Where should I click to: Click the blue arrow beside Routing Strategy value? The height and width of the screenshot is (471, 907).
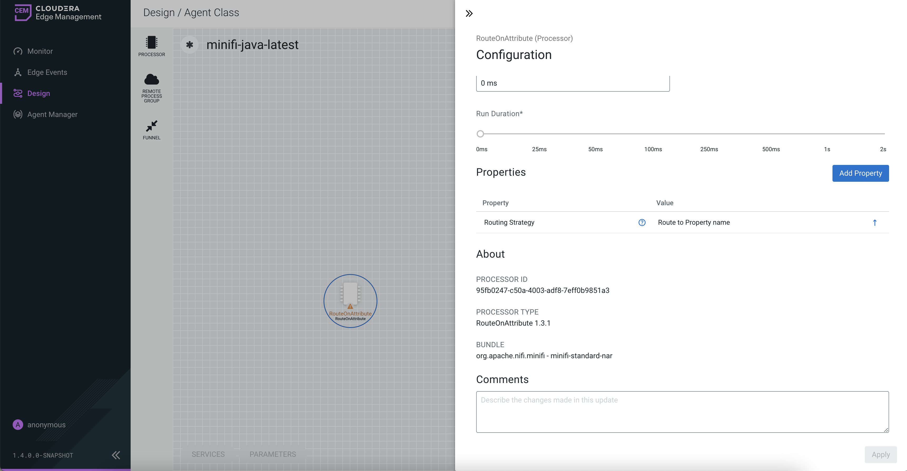coord(875,222)
